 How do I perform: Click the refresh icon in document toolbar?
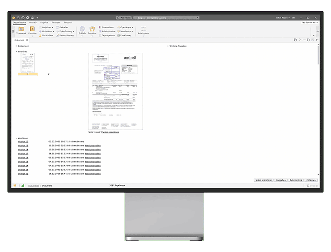click(309, 40)
